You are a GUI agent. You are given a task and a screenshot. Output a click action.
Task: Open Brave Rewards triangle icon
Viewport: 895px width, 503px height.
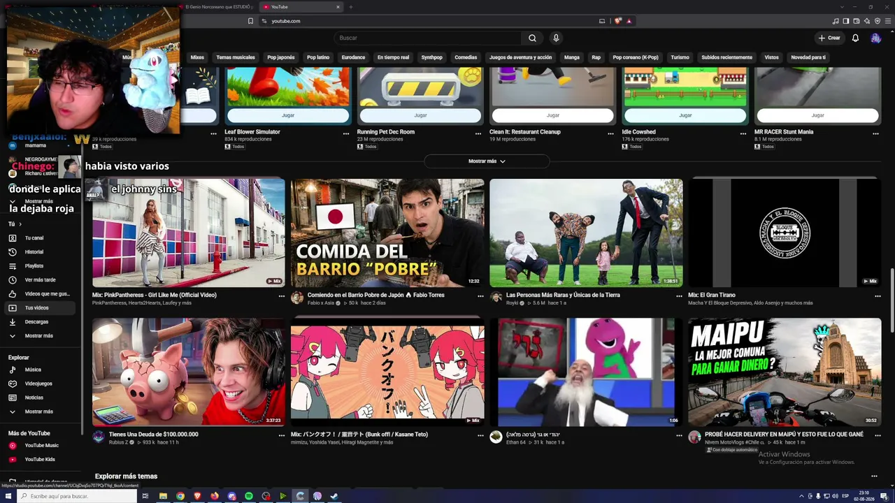tap(629, 21)
